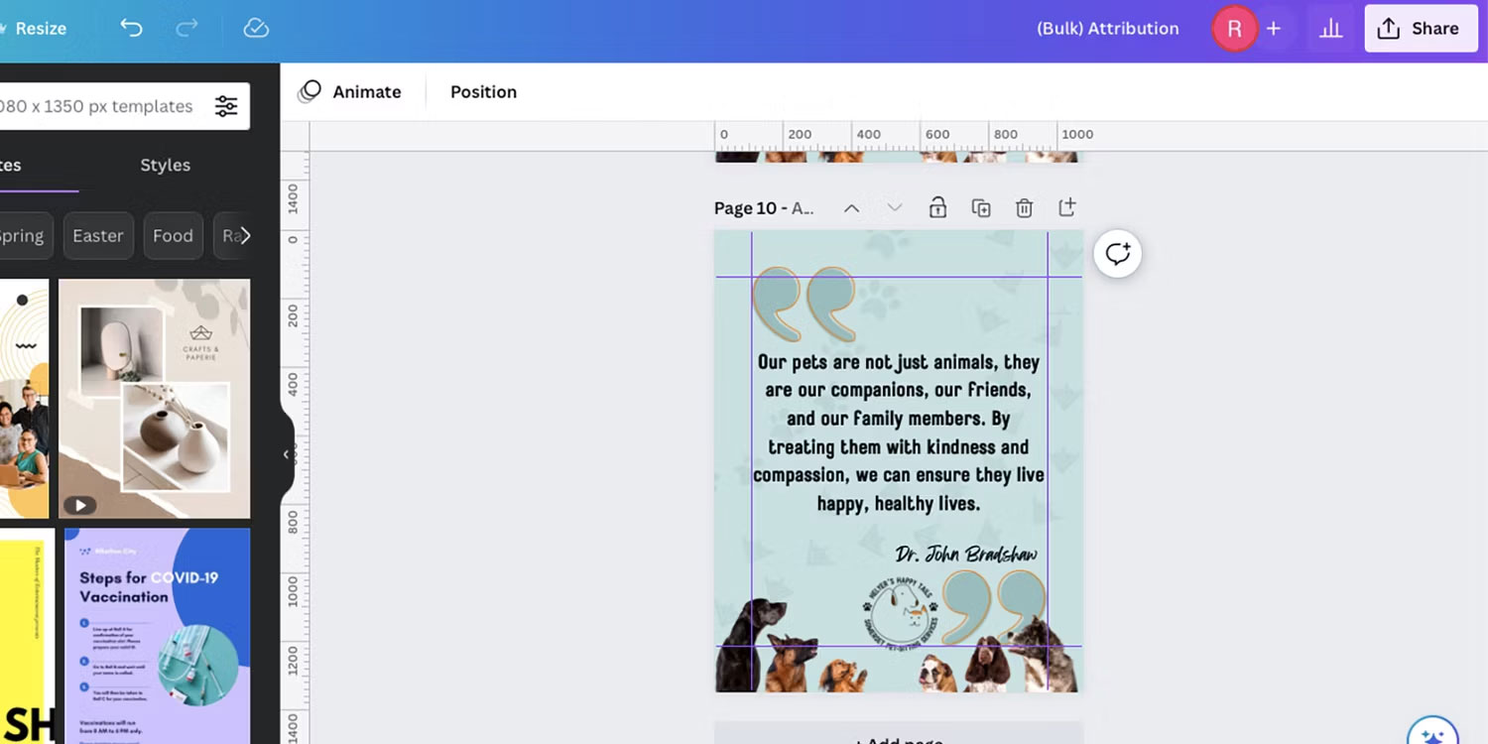Check cloud save status in the toolbar

[x=256, y=28]
